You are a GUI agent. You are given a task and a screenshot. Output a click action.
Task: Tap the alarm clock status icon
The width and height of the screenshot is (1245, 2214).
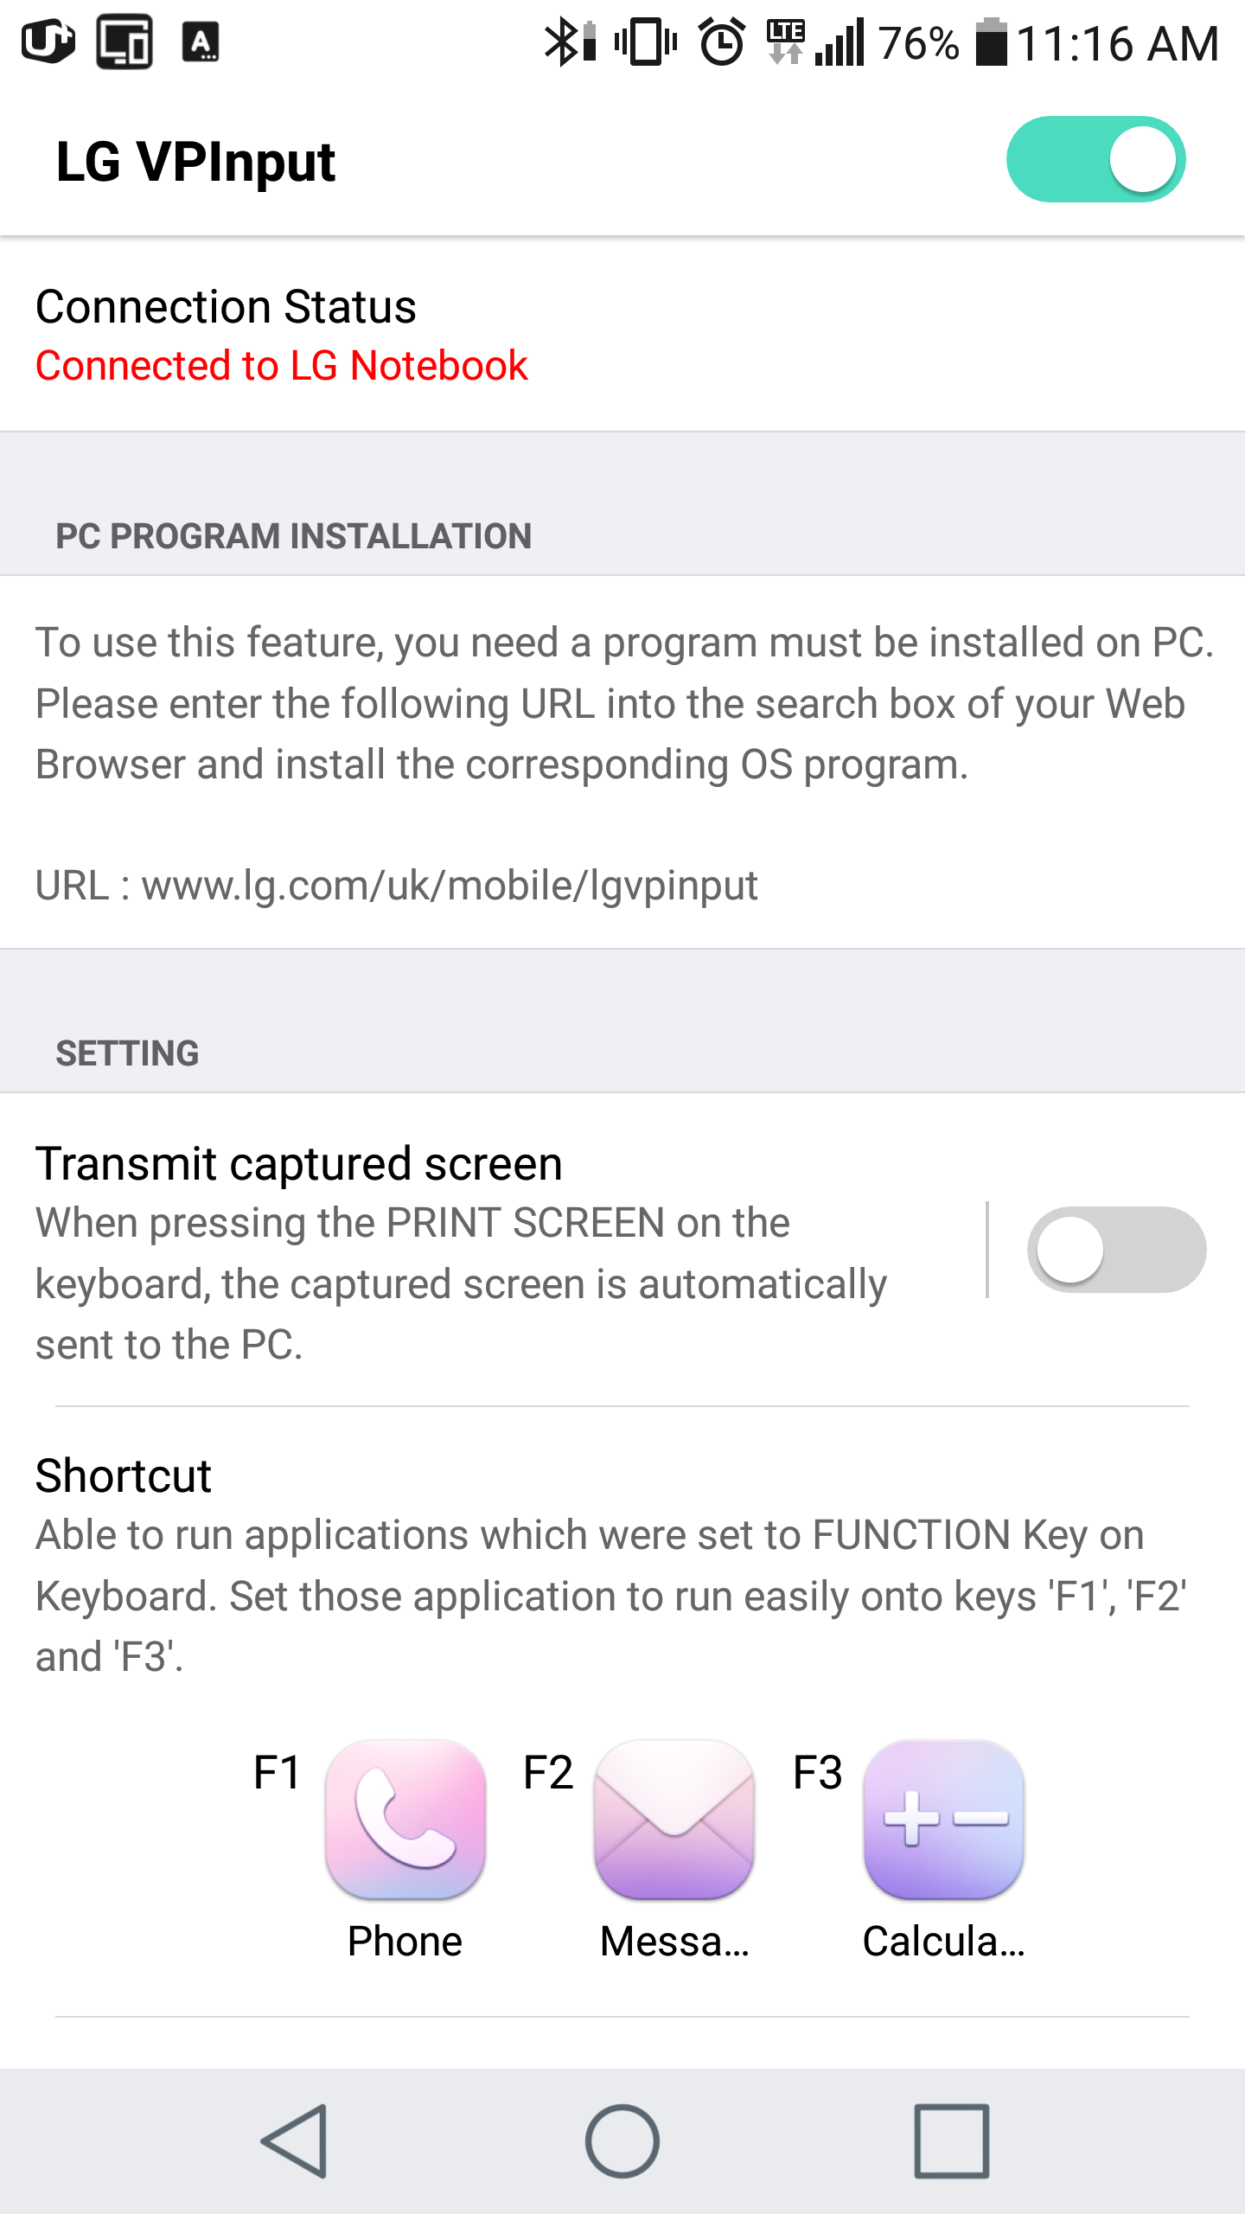(x=722, y=42)
